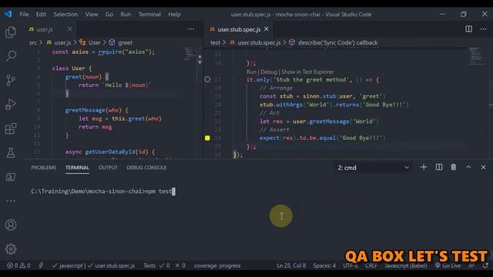The image size is (493, 277).
Task: Open More Actions for right editor group
Action: click(483, 29)
